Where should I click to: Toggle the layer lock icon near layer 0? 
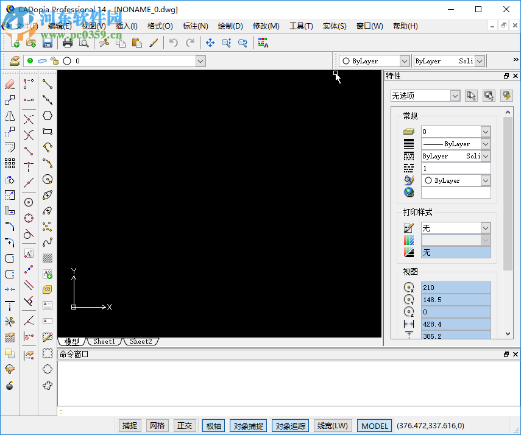tap(54, 61)
